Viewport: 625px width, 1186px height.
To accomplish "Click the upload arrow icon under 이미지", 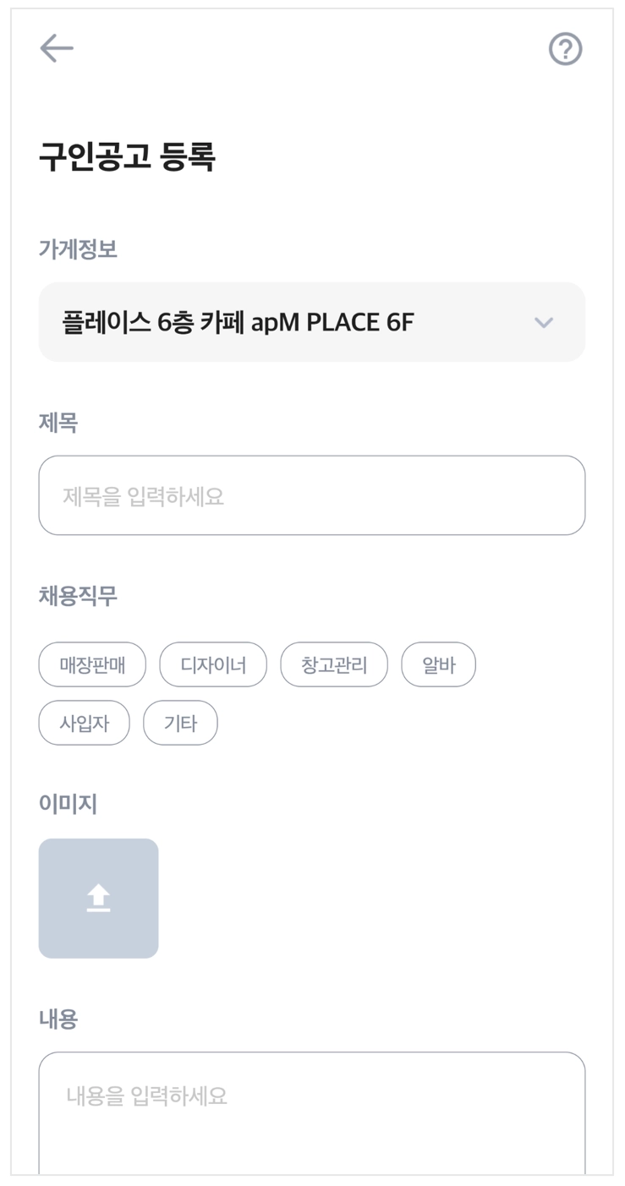I will pos(98,897).
